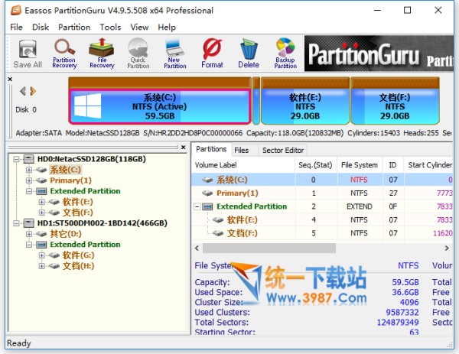This screenshot has height=354, width=459.
Task: Open the Help menu
Action: pyautogui.click(x=167, y=28)
